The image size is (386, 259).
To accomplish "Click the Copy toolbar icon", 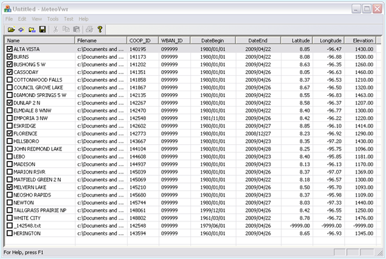I will point(66,29).
